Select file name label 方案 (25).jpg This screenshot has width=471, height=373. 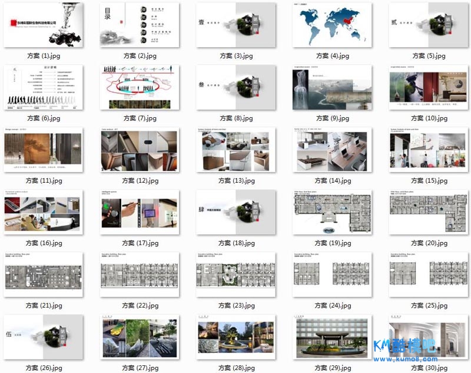(x=428, y=306)
